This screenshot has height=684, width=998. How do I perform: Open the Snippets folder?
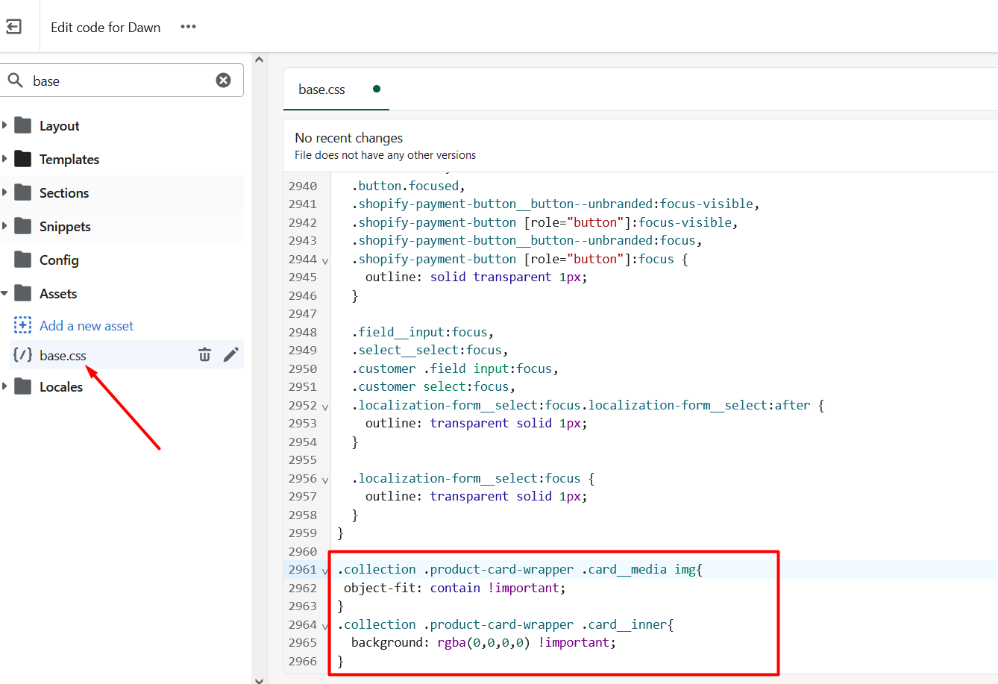coord(65,227)
